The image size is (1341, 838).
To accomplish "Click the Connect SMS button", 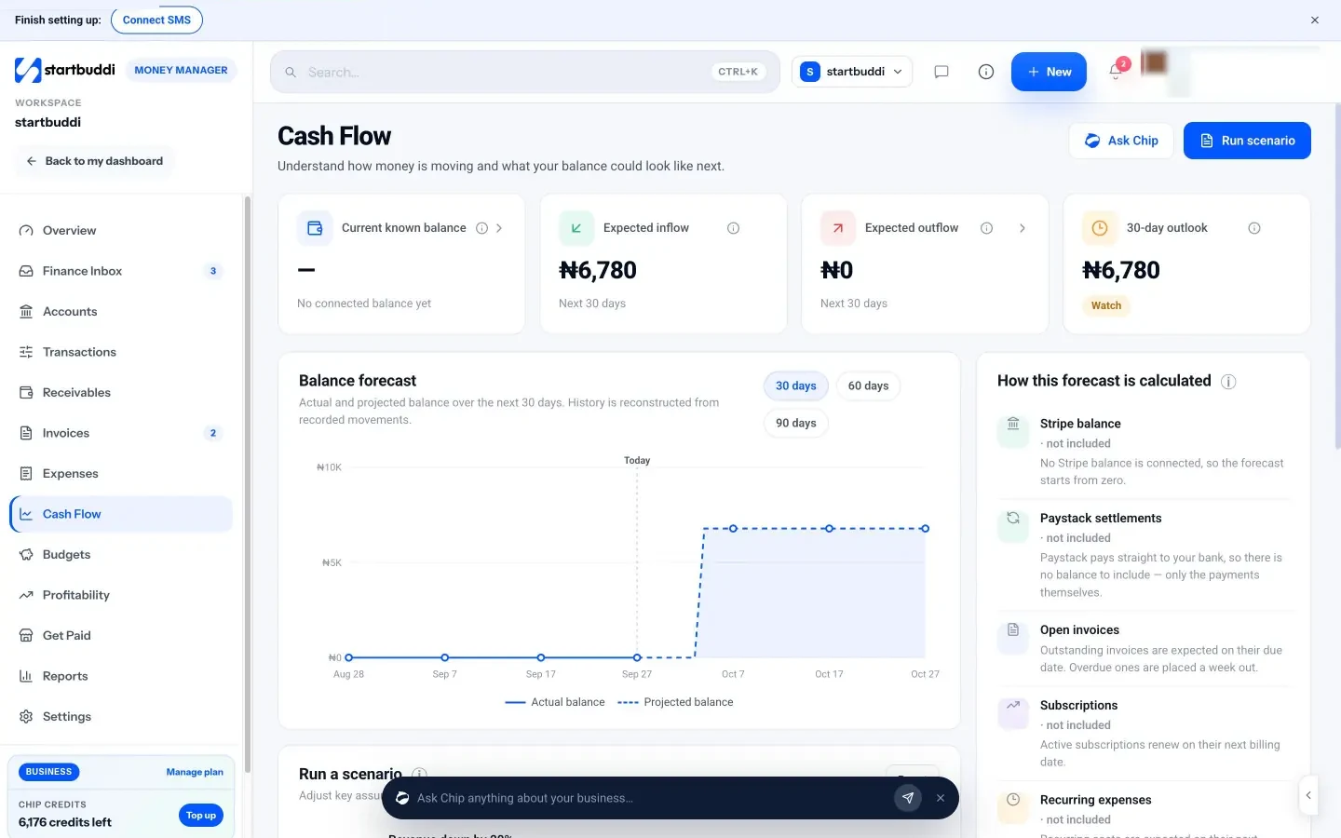I will click(156, 20).
